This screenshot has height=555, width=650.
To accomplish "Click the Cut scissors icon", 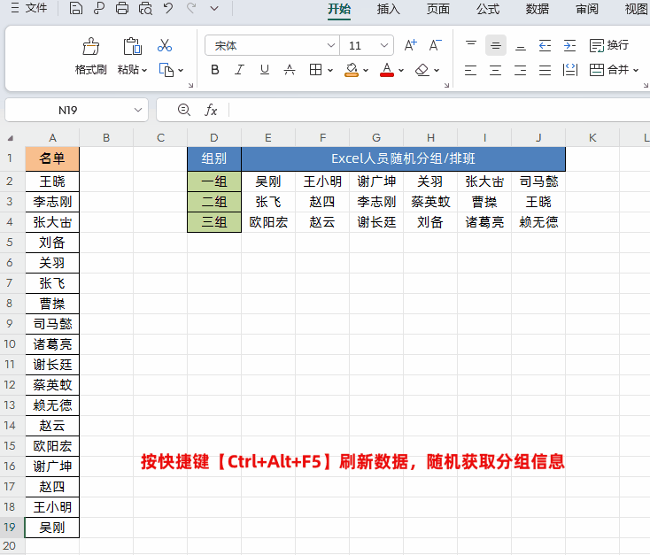I will coord(165,46).
